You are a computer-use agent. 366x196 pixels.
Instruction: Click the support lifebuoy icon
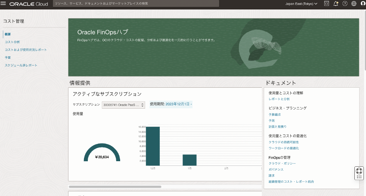pyautogui.click(x=359, y=171)
